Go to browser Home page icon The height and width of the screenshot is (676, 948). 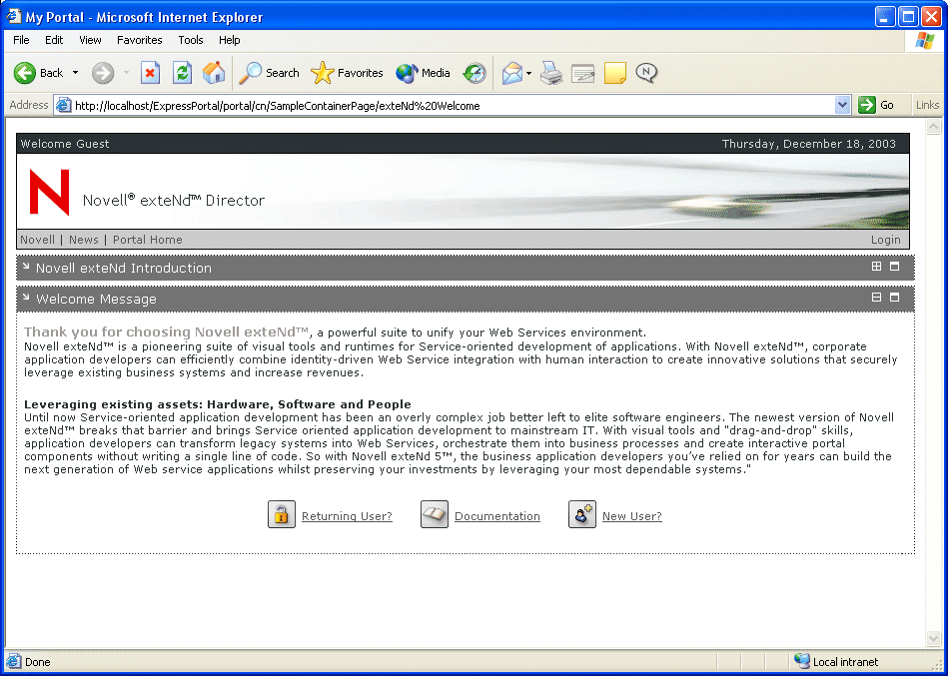tap(214, 73)
